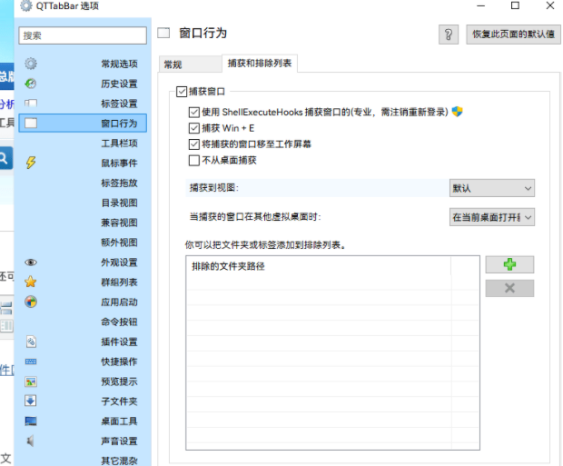Click the picture icon beside 预览提示
Screen dimensions: 563x466
click(31, 382)
